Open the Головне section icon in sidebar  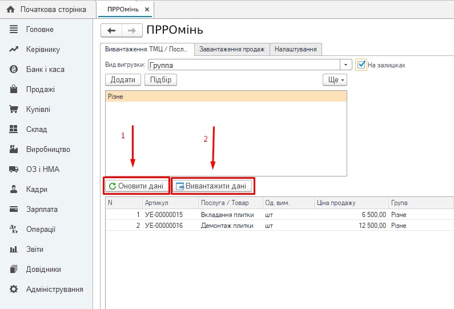14,29
